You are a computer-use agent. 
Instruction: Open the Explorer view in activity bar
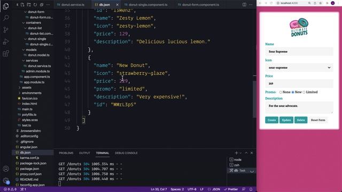[6, 6]
